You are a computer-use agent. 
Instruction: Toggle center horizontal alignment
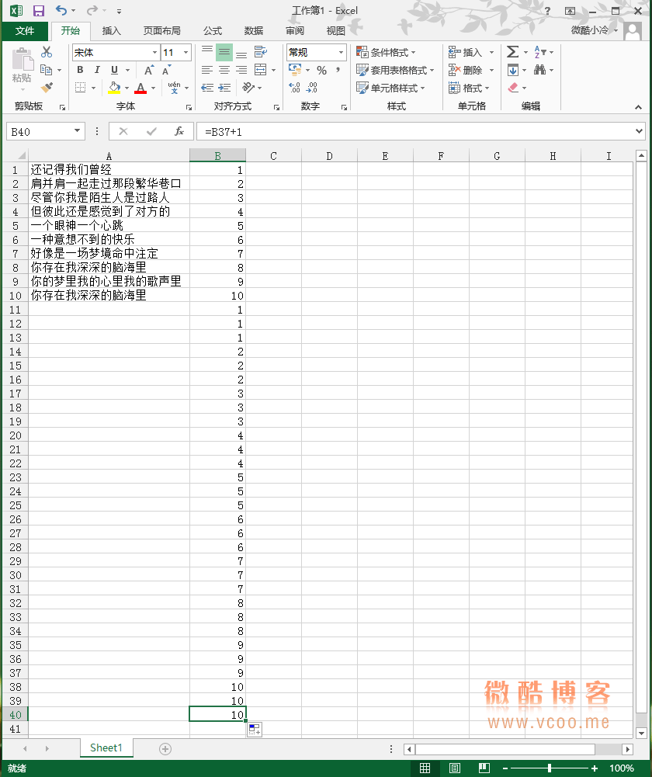(224, 70)
